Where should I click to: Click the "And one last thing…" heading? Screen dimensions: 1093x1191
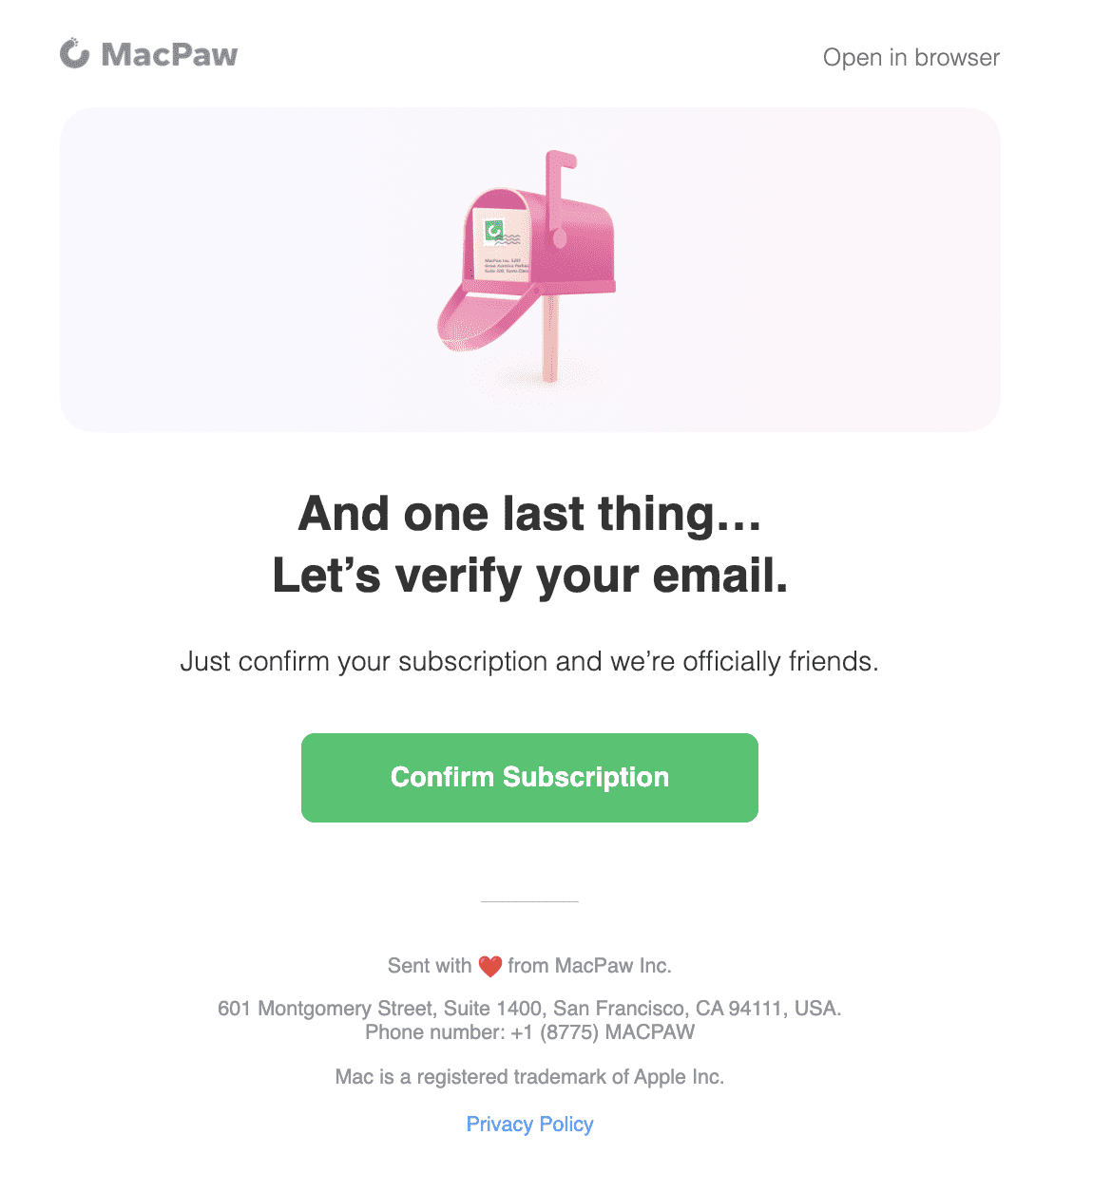pyautogui.click(x=529, y=514)
